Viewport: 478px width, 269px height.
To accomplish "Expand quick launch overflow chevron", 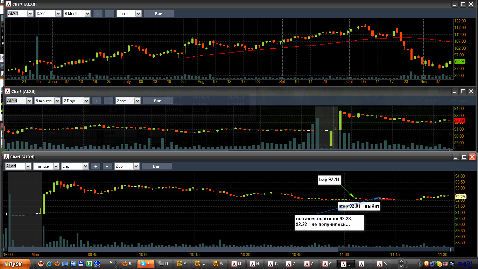I will (112, 262).
